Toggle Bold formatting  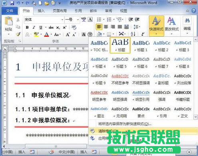[x=27, y=28]
